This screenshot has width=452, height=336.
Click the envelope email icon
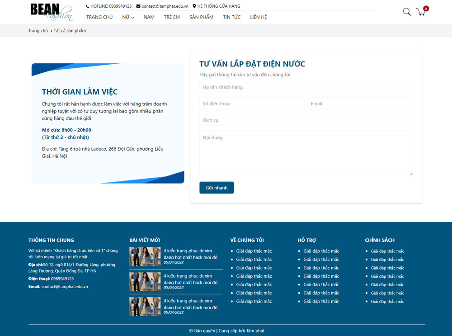click(x=138, y=6)
